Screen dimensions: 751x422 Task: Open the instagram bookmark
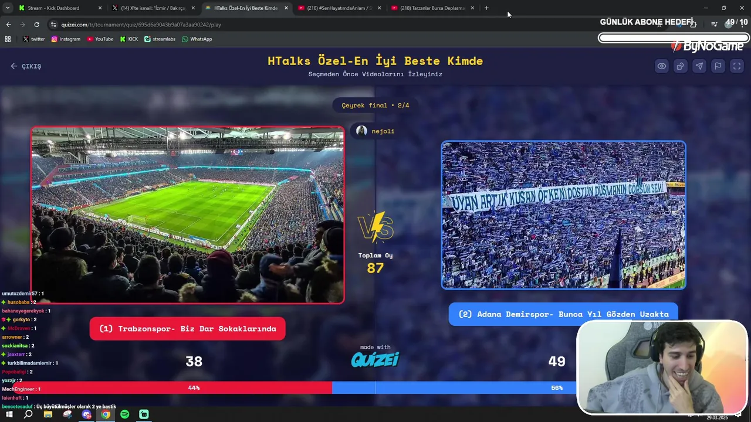pos(66,39)
